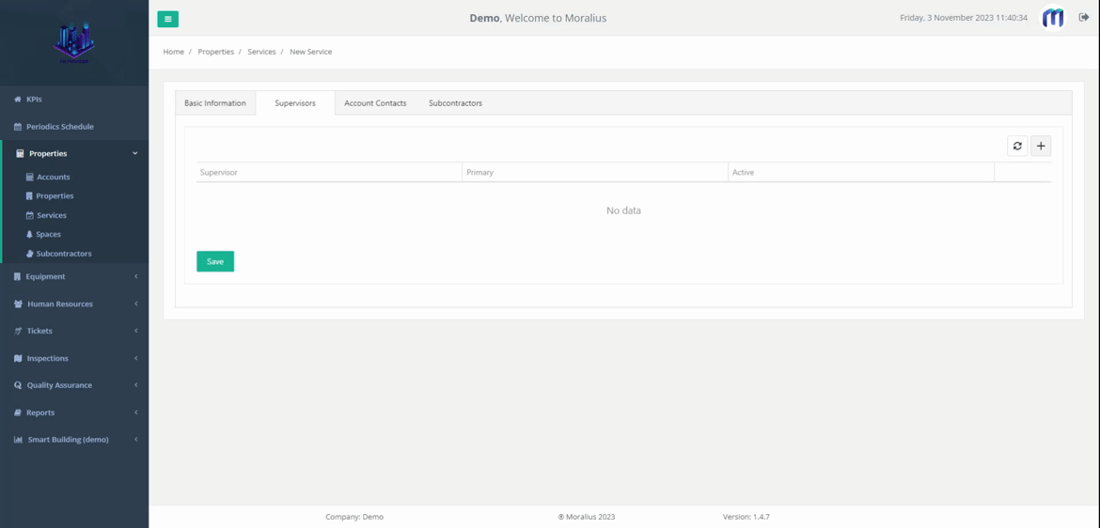Image resolution: width=1100 pixels, height=528 pixels.
Task: Open Spaces under Properties in sidebar
Action: click(48, 234)
